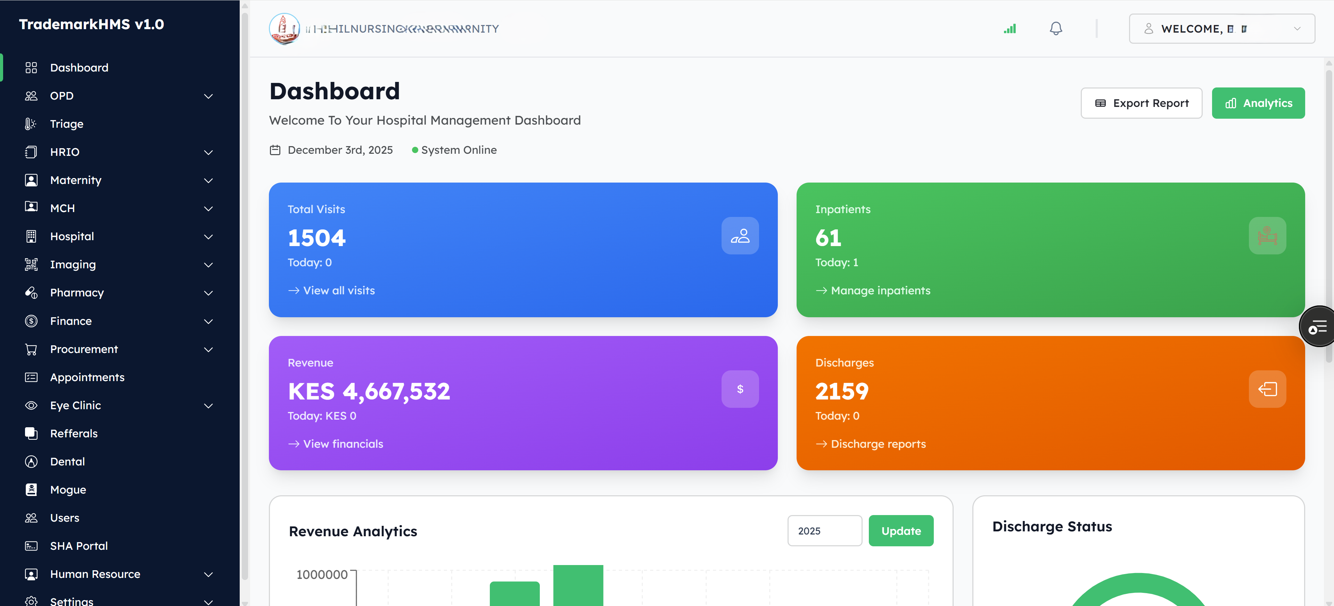
Task: Click the 2025 year input field
Action: coord(824,530)
